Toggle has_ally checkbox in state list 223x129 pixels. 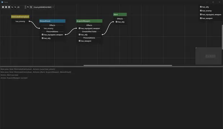201,7
